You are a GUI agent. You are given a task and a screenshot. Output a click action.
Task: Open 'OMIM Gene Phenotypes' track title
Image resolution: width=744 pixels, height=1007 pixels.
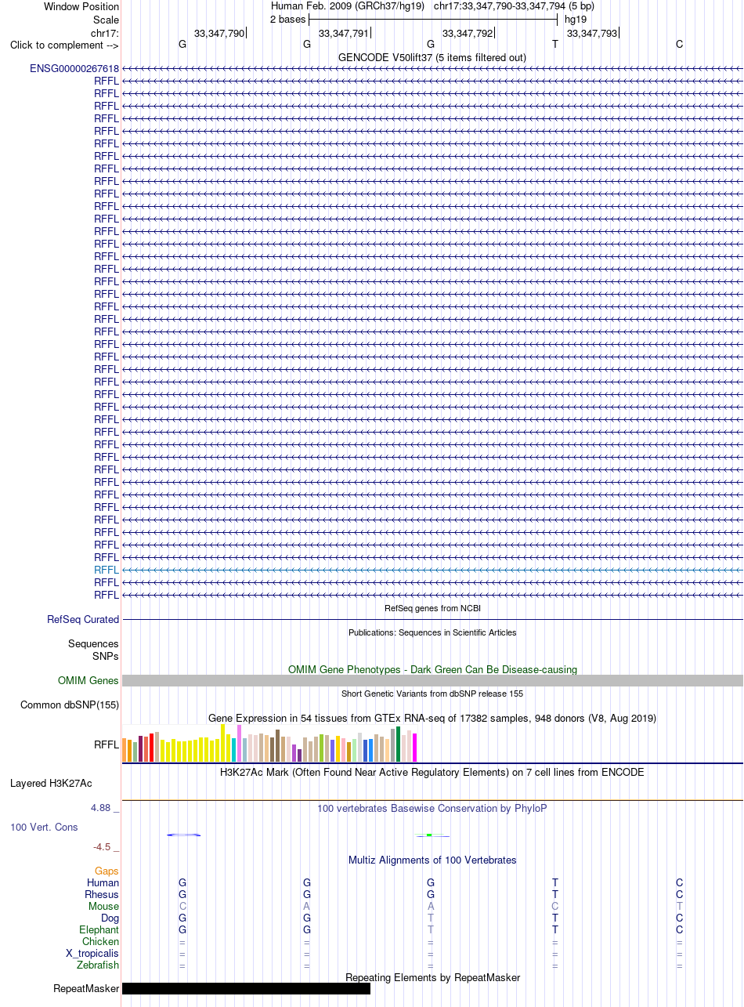pos(432,669)
